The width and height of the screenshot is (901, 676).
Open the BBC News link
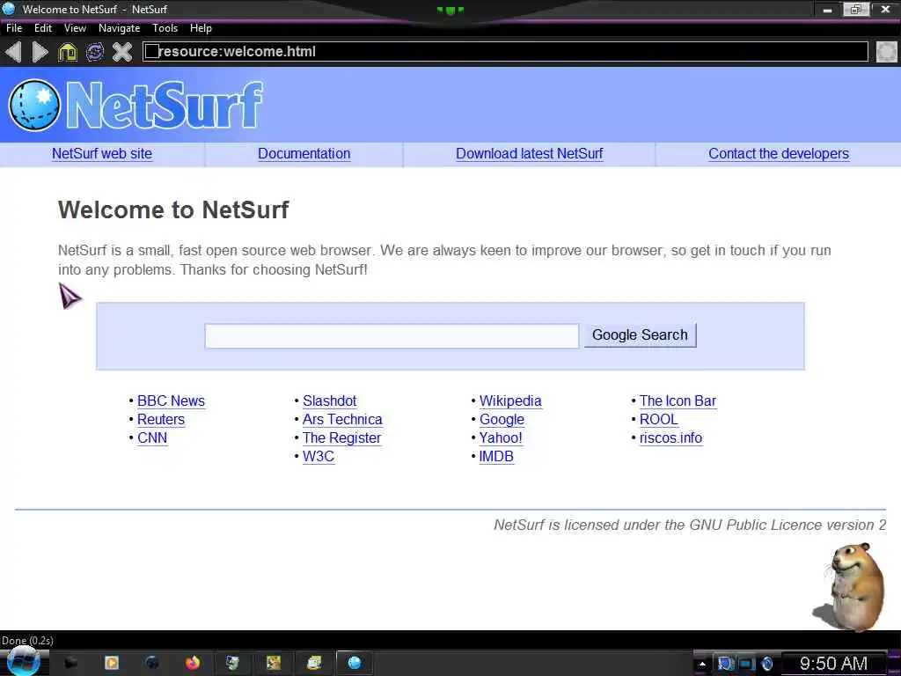[x=171, y=401]
